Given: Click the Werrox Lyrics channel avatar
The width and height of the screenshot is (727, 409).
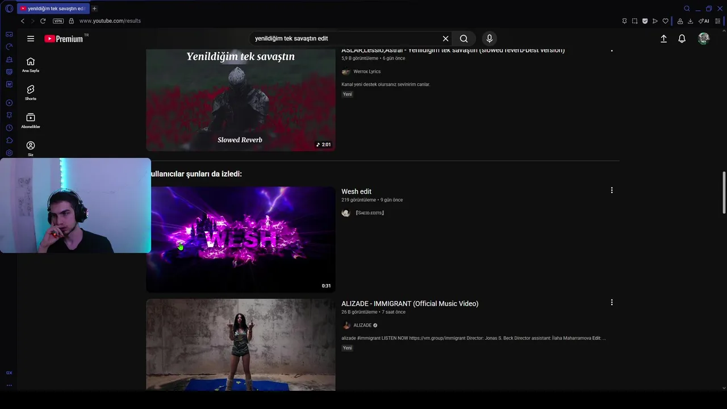Looking at the screenshot, I should 346,72.
